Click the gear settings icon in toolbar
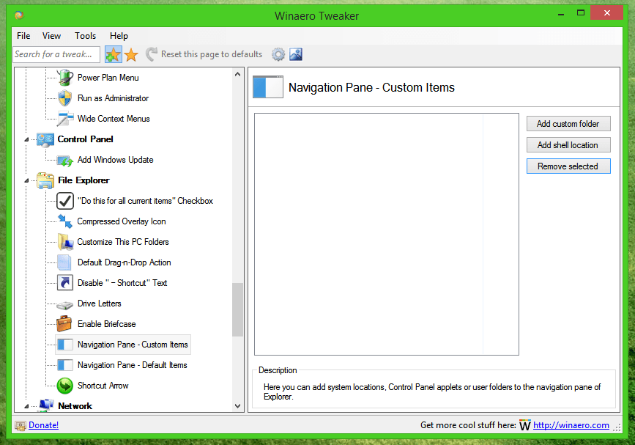This screenshot has width=635, height=445. click(x=278, y=54)
